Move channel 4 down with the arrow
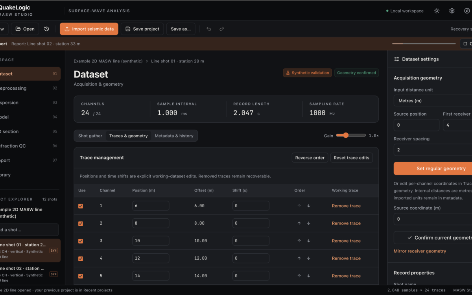Screen dimensions: 472x295 pyautogui.click(x=309, y=258)
